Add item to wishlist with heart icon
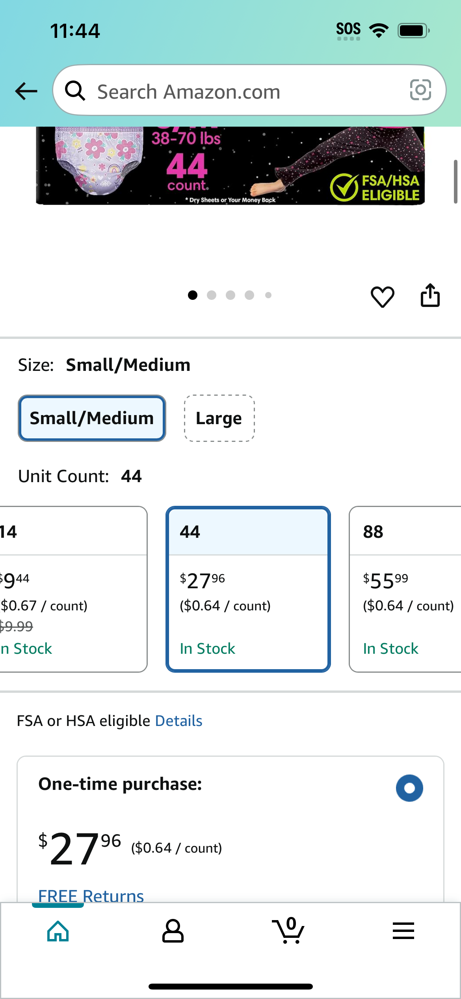 coord(382,296)
